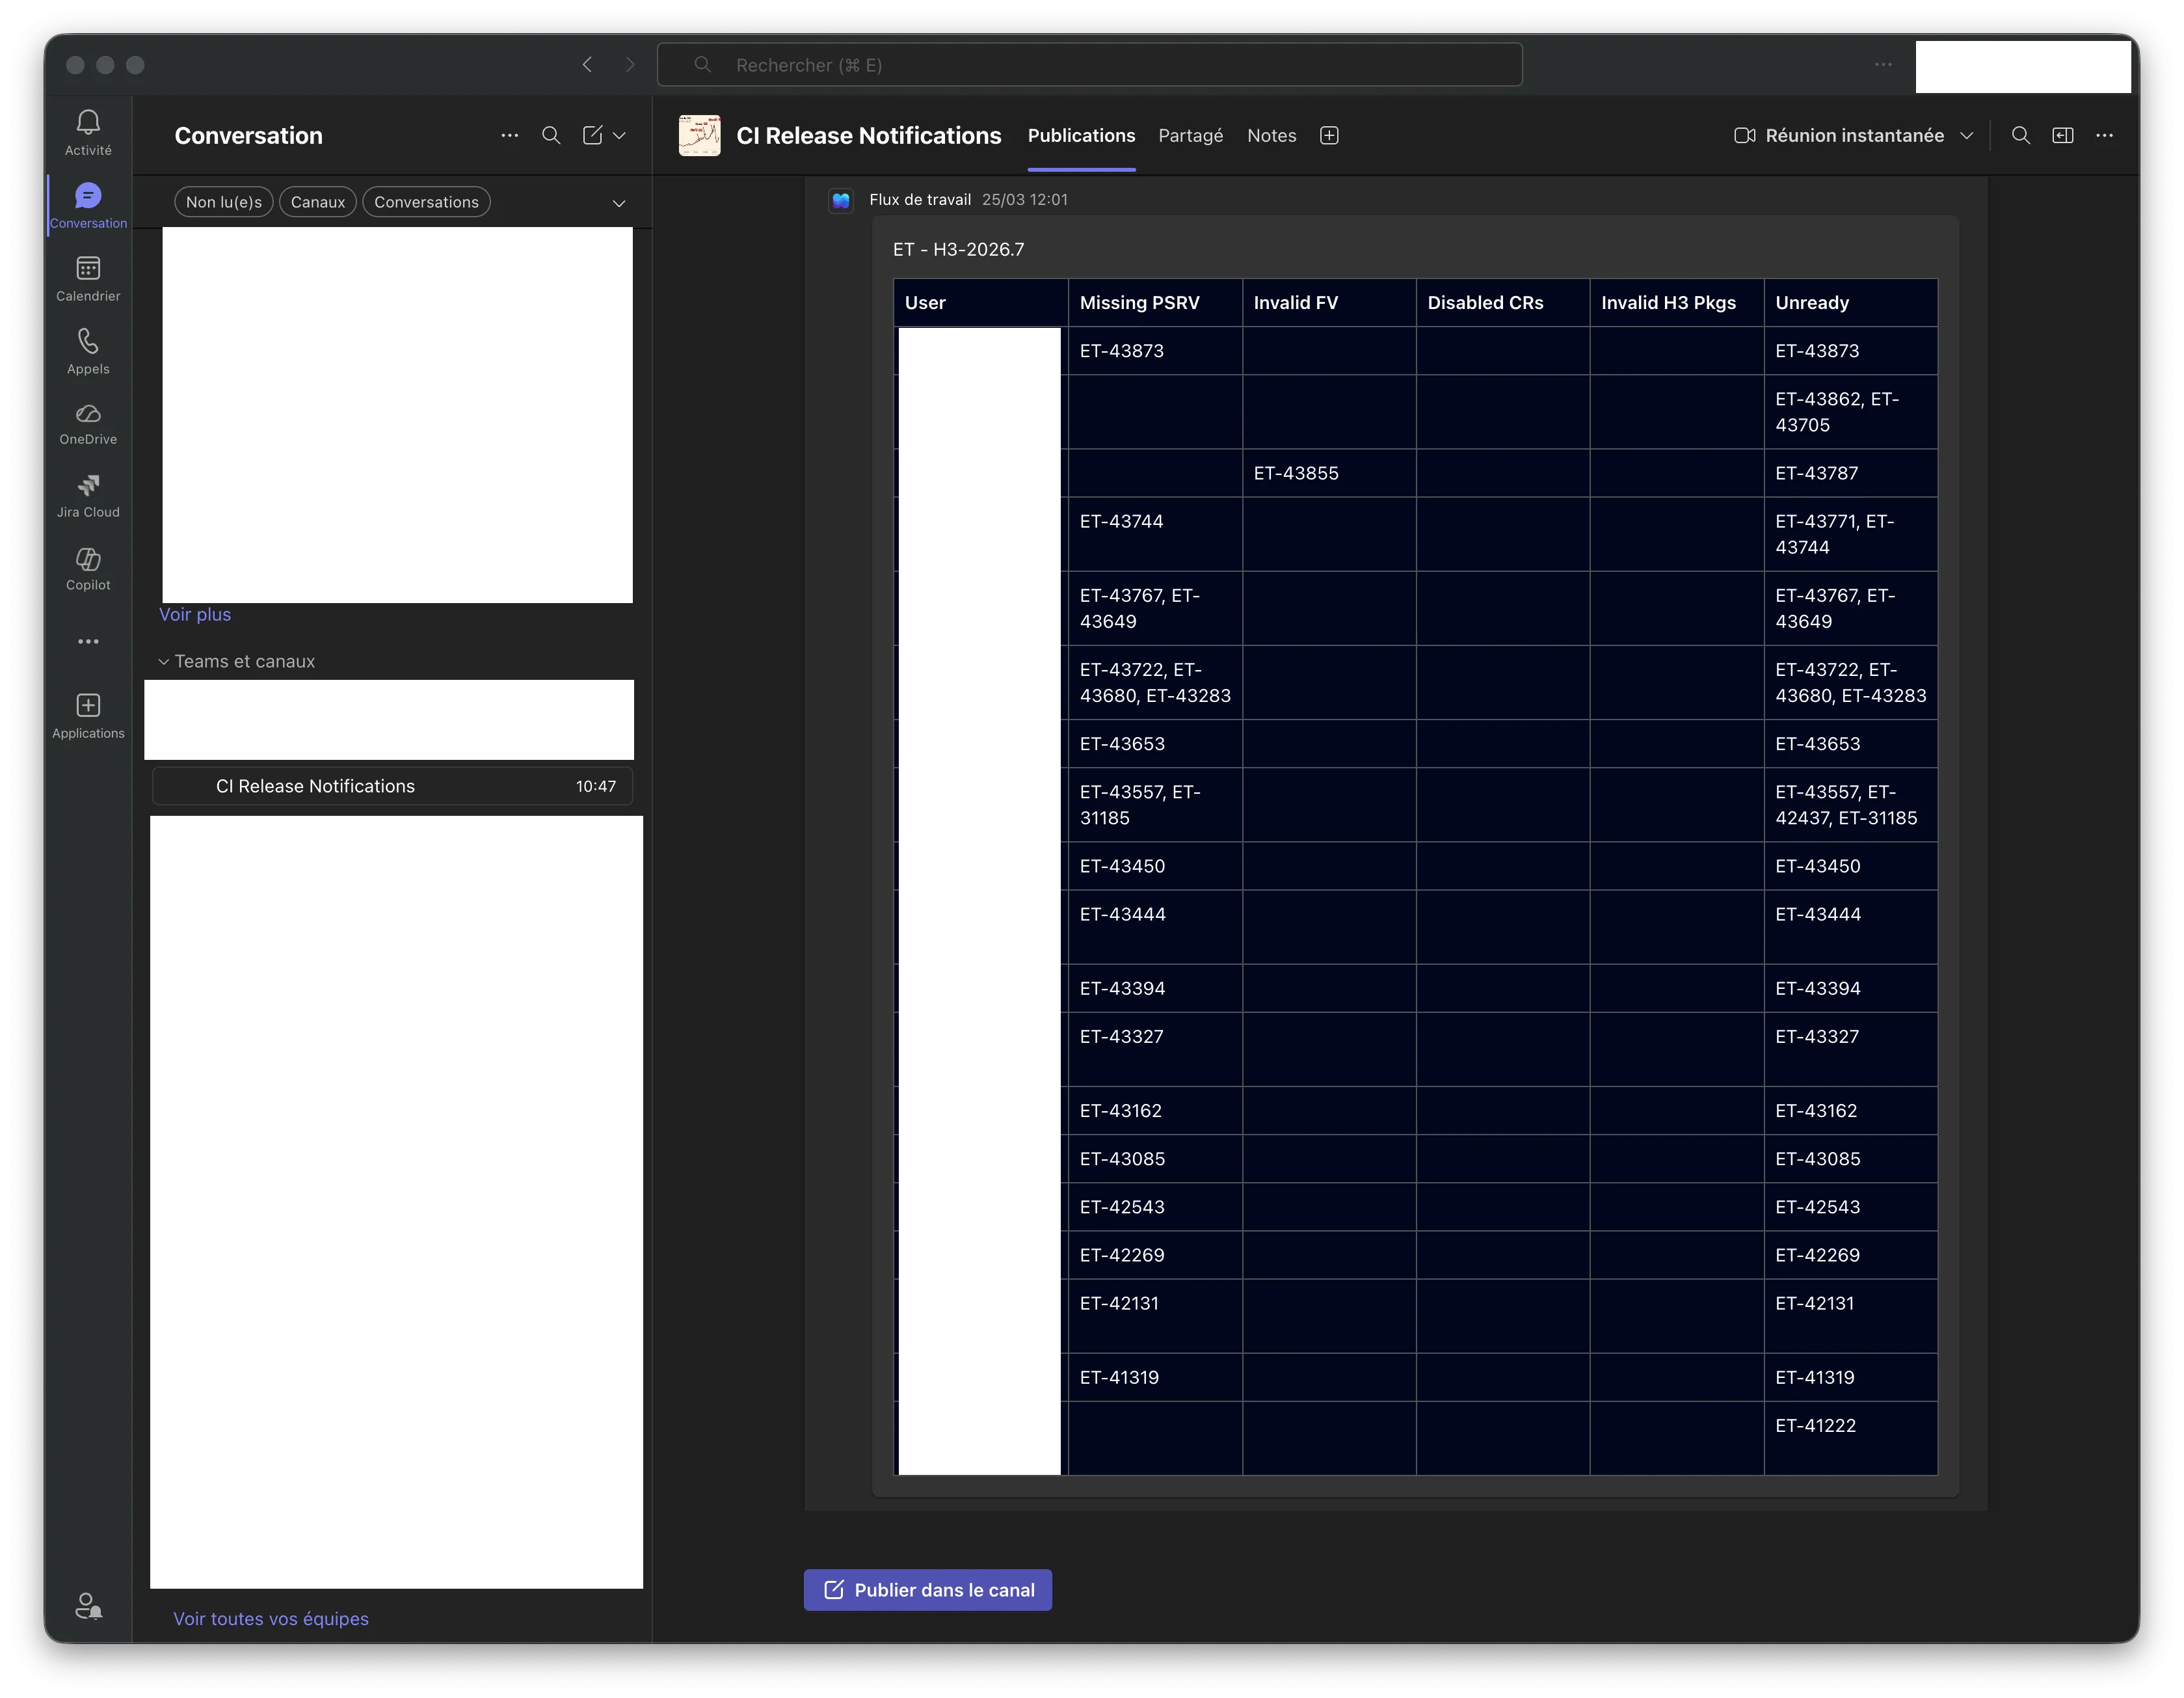Open the Activité notifications bell
The width and height of the screenshot is (2184, 1698).
pos(88,132)
